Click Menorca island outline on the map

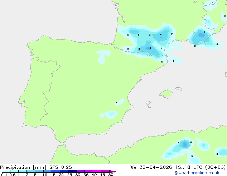tap(179, 89)
